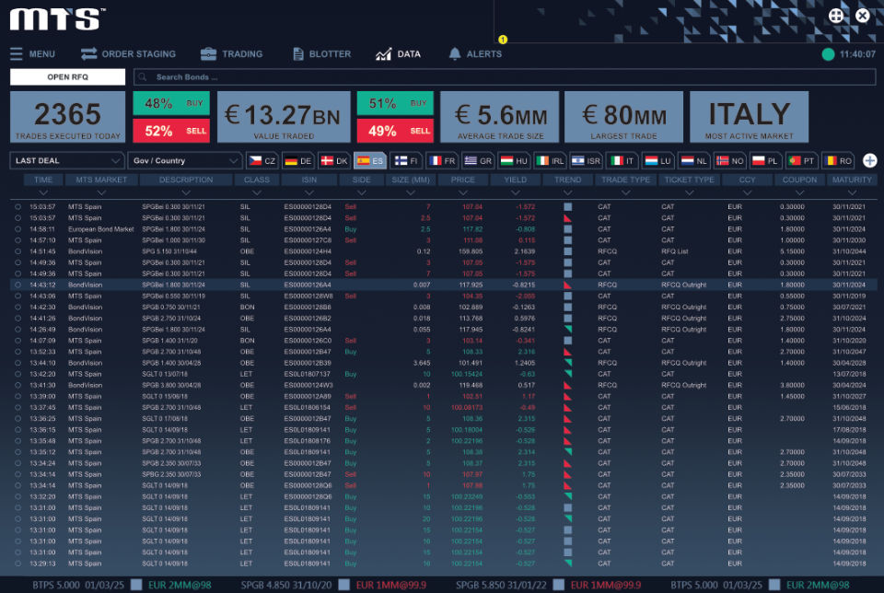Viewport: 884px width, 593px height.
Task: Select radio button for 14:51:45 row
Action: [18, 251]
